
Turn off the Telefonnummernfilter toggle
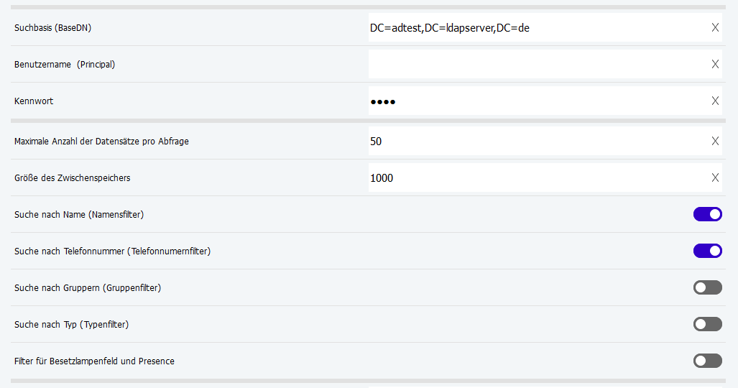point(707,251)
